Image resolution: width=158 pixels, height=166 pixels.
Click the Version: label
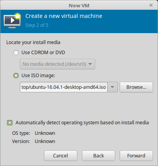21,141
